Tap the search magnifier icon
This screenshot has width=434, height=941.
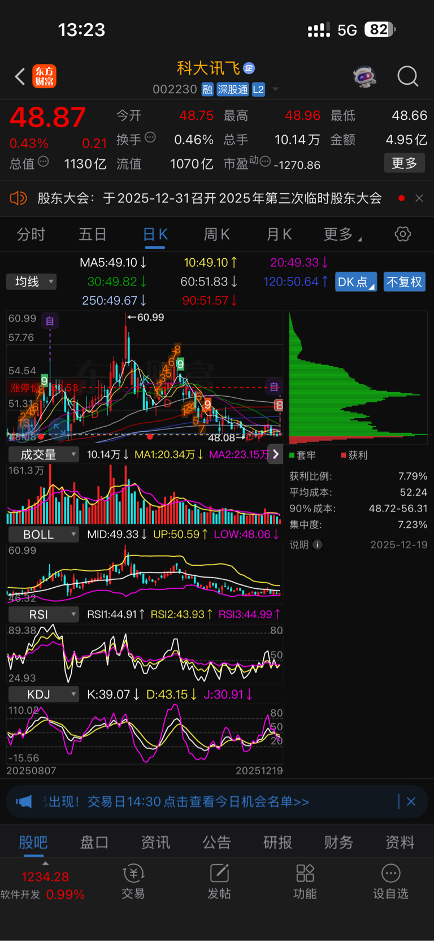pos(407,76)
